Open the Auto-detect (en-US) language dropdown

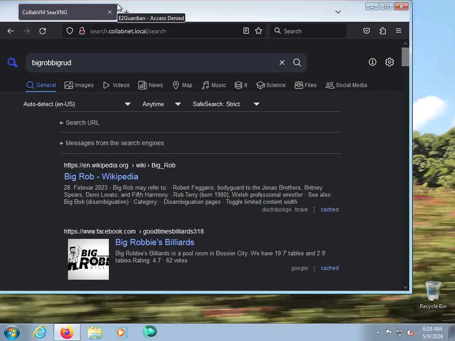(x=77, y=104)
